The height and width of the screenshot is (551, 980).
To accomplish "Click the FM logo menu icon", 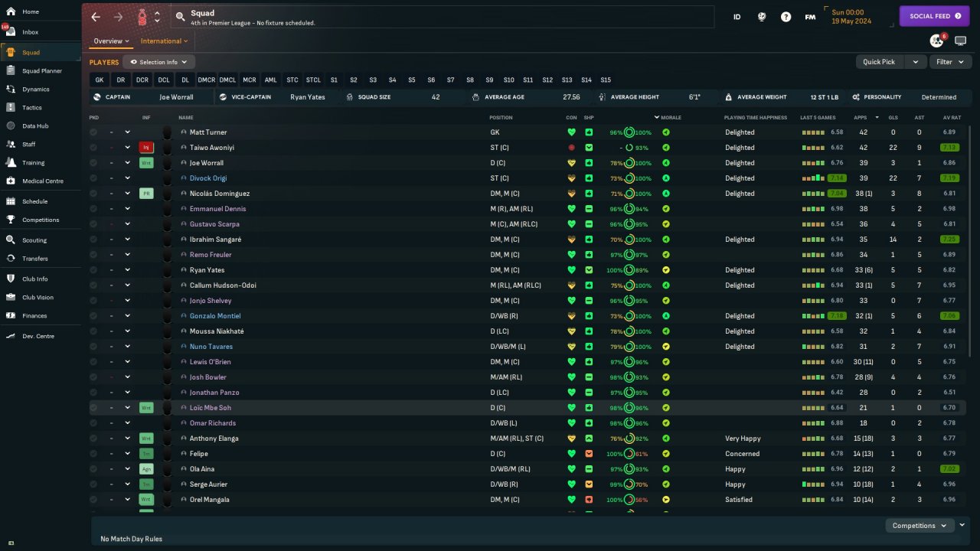I will (x=810, y=17).
